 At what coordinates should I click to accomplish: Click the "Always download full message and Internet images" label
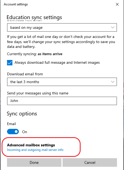tap(57, 63)
